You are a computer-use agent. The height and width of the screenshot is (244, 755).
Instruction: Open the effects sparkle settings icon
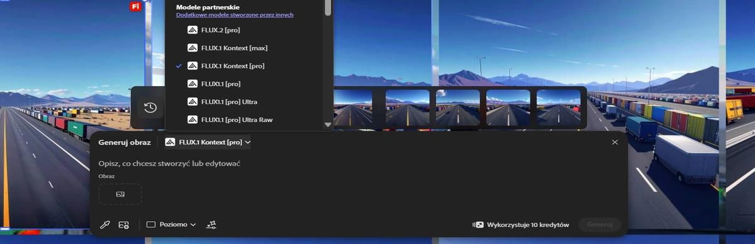point(212,225)
